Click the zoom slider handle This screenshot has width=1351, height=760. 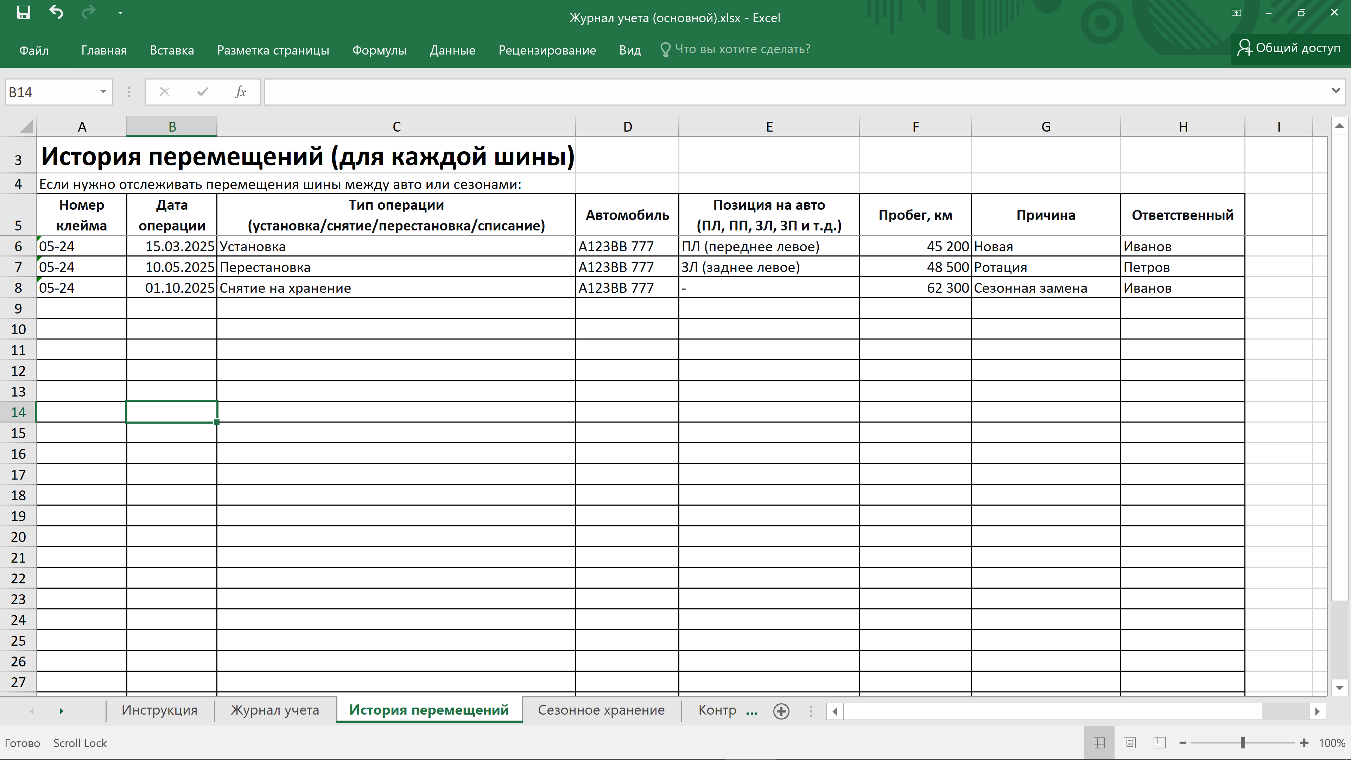(1242, 743)
